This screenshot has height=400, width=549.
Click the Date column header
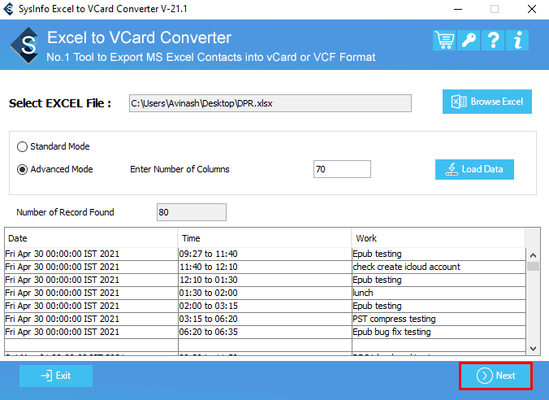click(91, 238)
